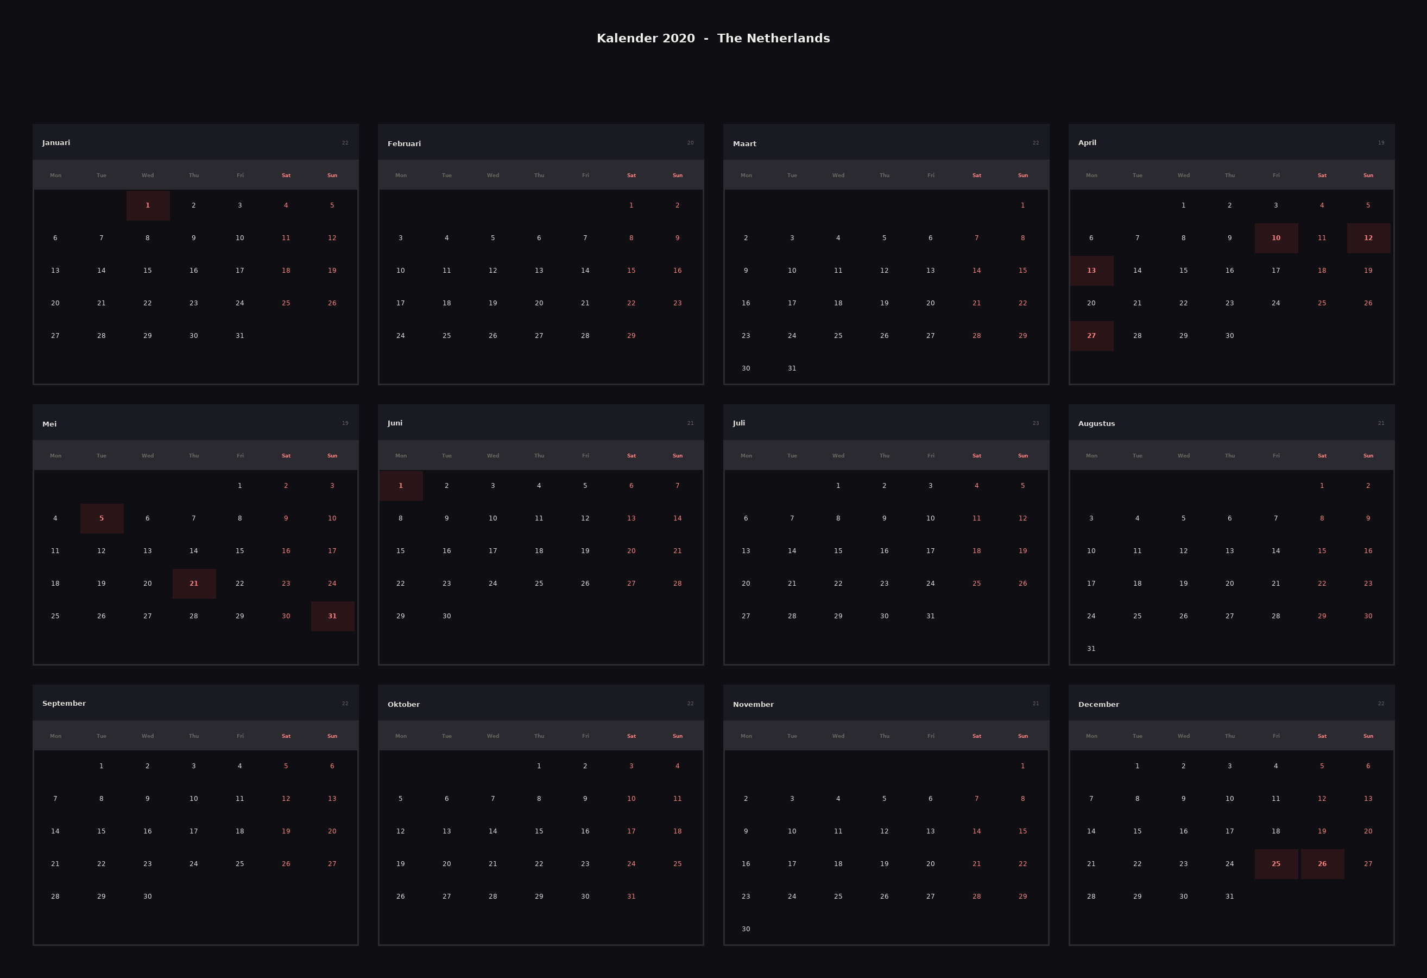Select February 29 leap day

631,335
